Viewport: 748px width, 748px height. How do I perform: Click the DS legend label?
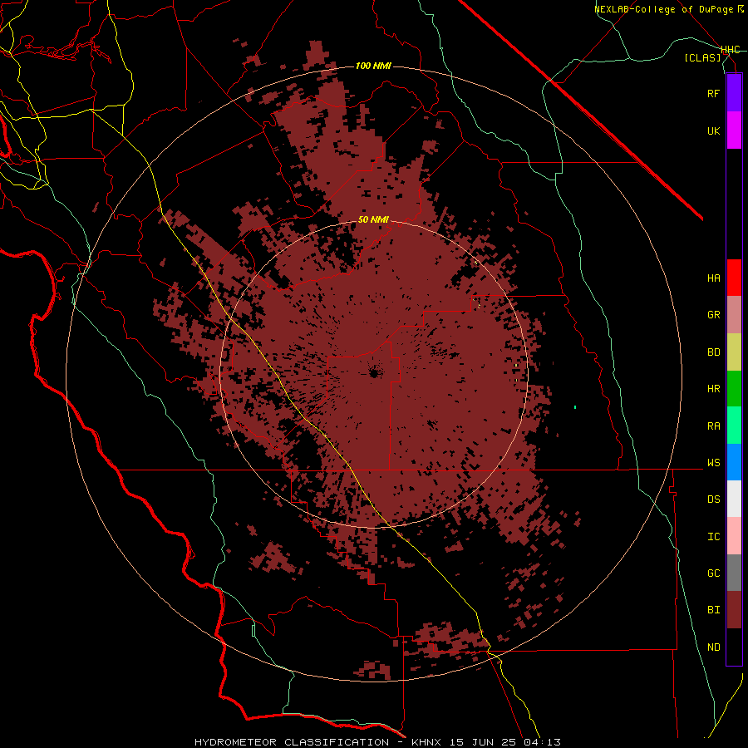713,499
